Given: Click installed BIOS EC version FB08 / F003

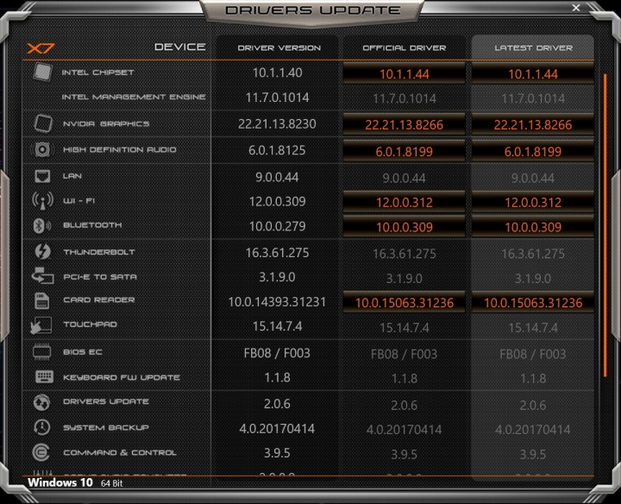Looking at the screenshot, I should tap(277, 353).
